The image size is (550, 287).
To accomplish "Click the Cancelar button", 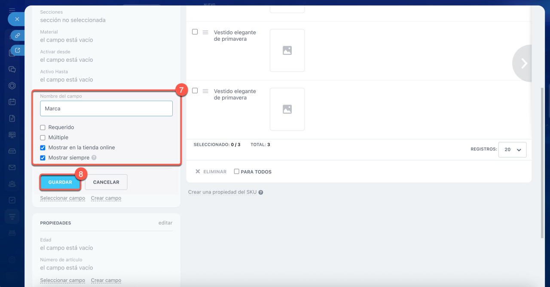I will pos(106,182).
